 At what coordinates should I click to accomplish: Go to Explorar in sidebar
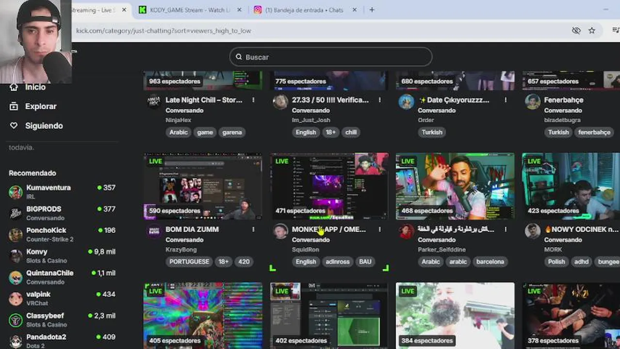coord(41,106)
